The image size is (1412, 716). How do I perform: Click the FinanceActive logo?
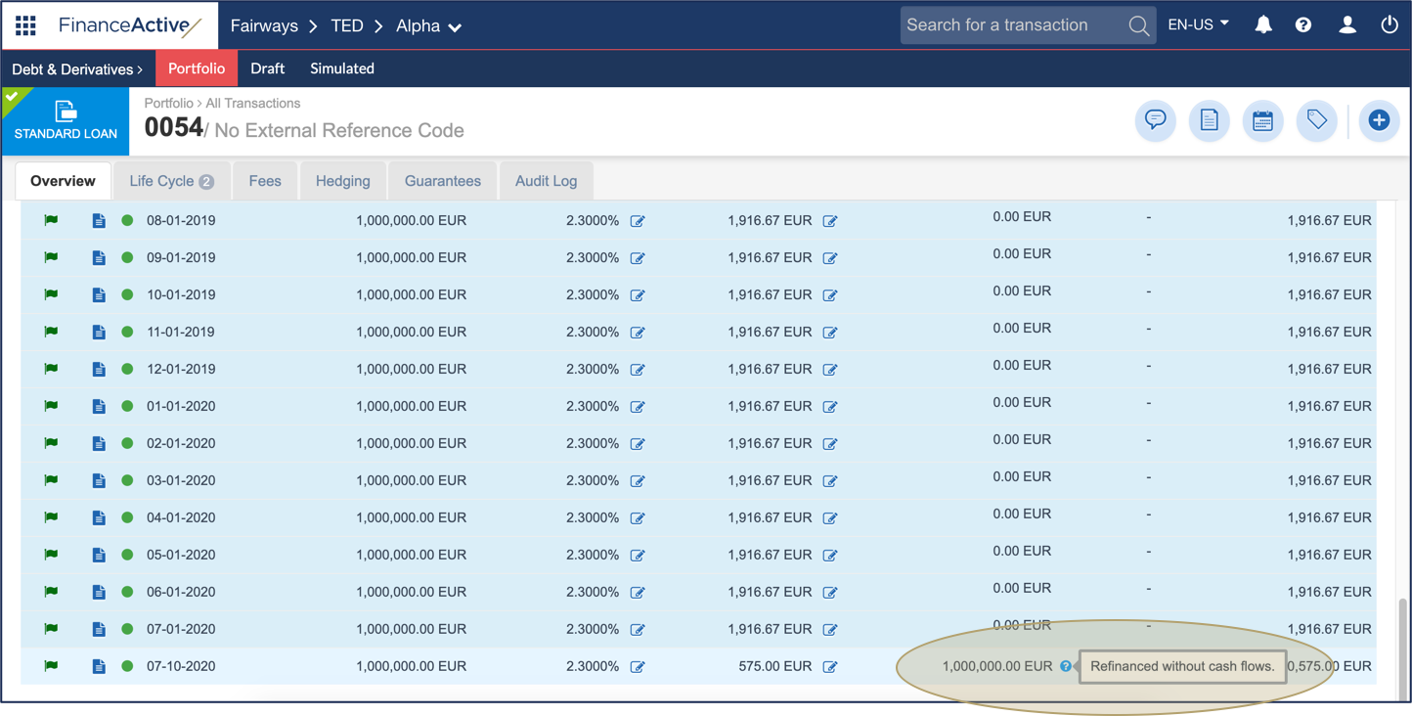click(x=129, y=26)
